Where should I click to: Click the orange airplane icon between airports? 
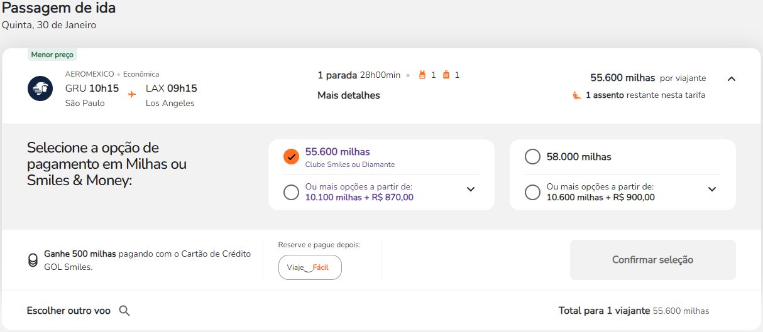click(132, 94)
